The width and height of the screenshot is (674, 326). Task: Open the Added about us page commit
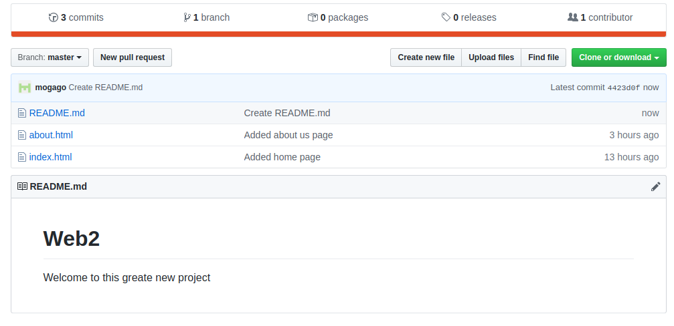pyautogui.click(x=288, y=135)
